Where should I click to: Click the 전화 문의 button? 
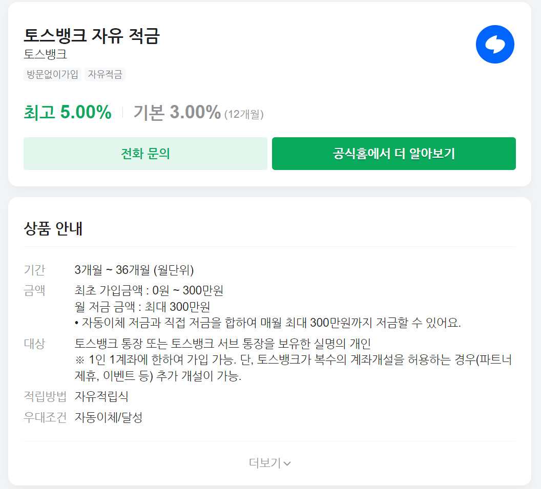pyautogui.click(x=145, y=153)
